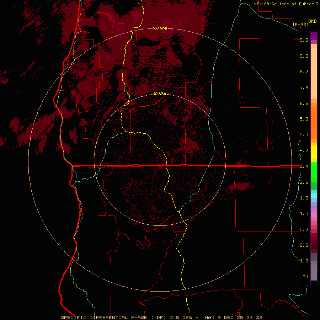Pick the gray TH segment of the color bar

314,272
